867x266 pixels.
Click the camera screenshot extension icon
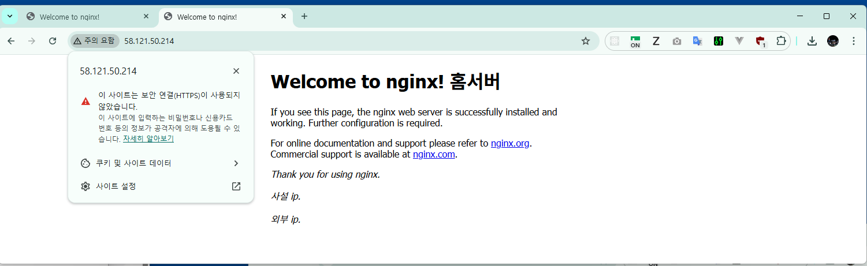pos(677,41)
